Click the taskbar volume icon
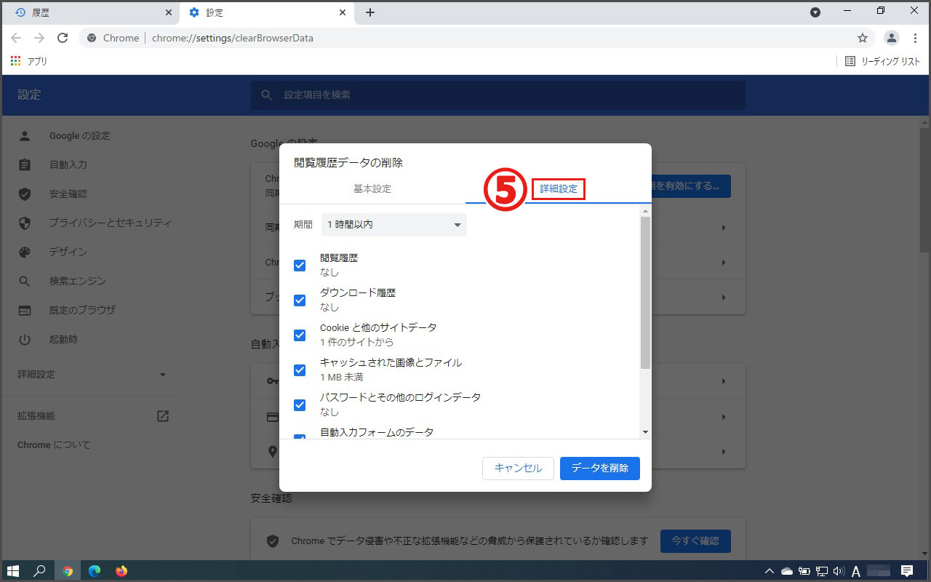Image resolution: width=931 pixels, height=582 pixels. [839, 571]
